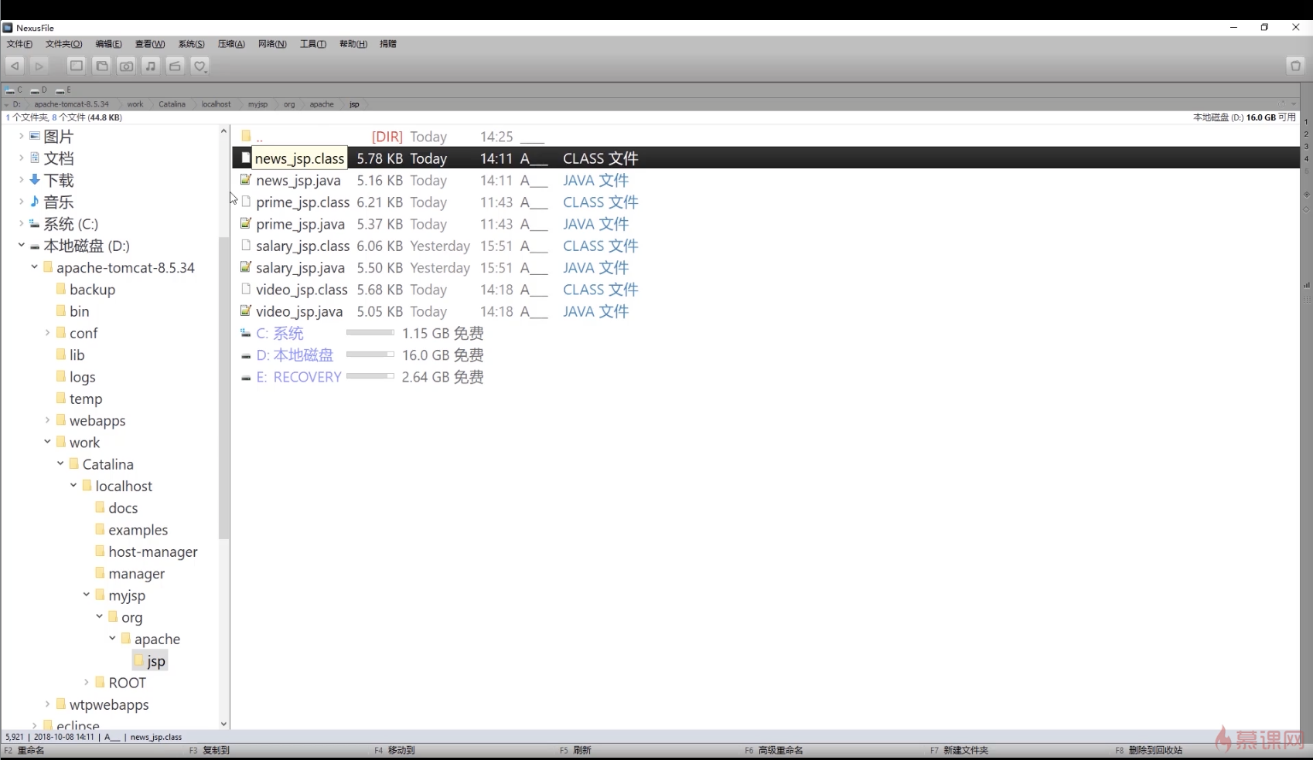The width and height of the screenshot is (1313, 760).
Task: Click the F5 刷新 refresh button
Action: click(x=575, y=750)
